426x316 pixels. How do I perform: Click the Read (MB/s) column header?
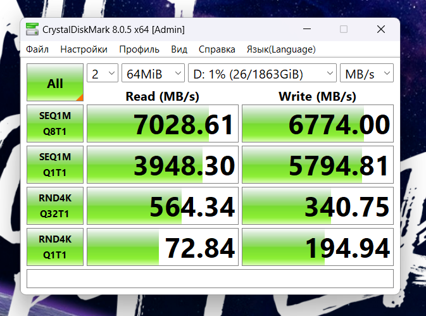(163, 96)
